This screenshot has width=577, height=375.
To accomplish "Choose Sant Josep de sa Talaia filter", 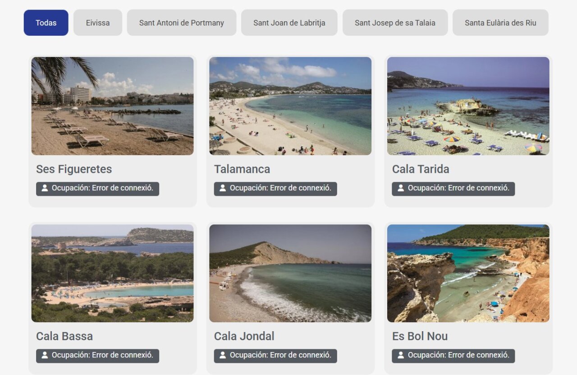I will [x=395, y=23].
